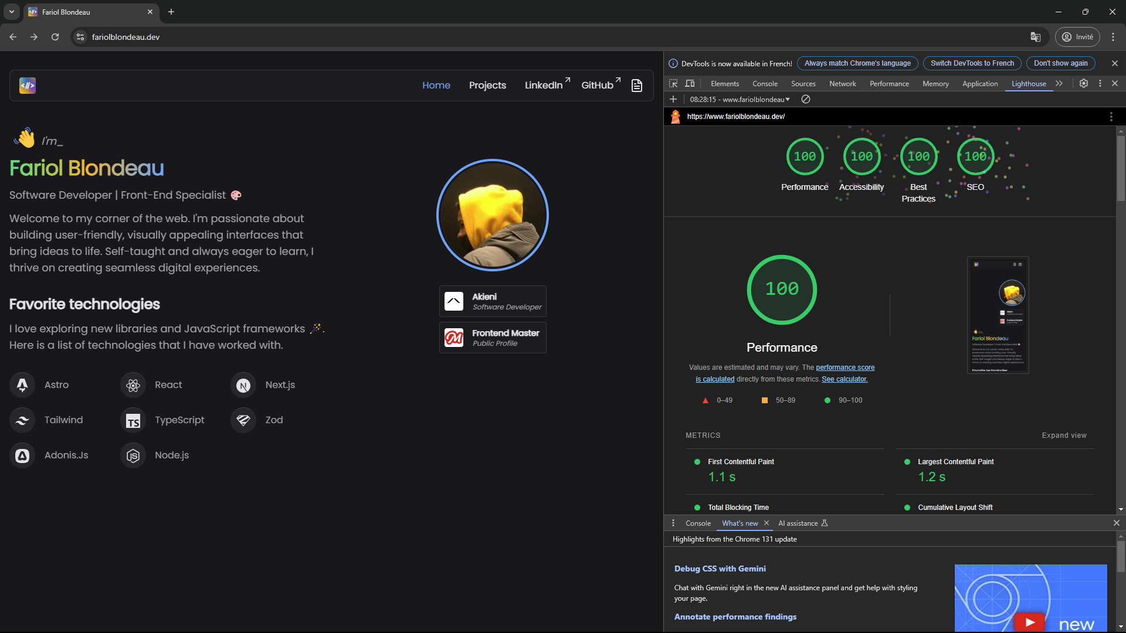Open the Lighthouse report selector dropdown

point(740,100)
